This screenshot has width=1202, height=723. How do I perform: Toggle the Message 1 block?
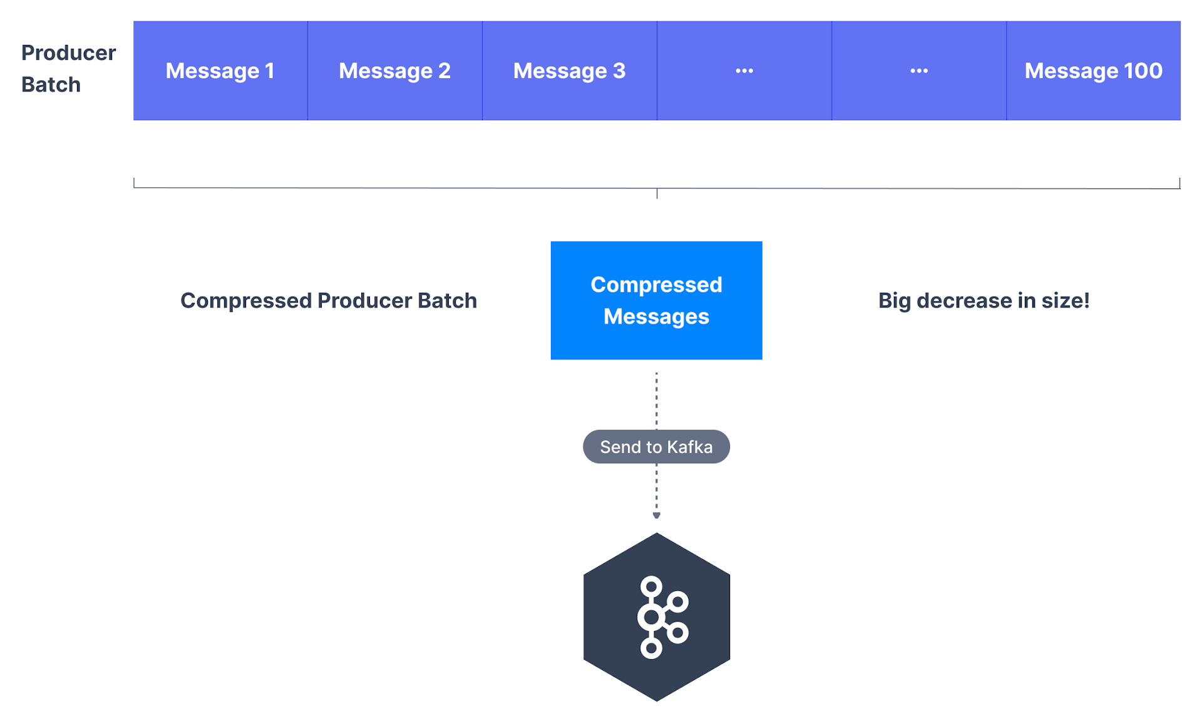coord(220,70)
